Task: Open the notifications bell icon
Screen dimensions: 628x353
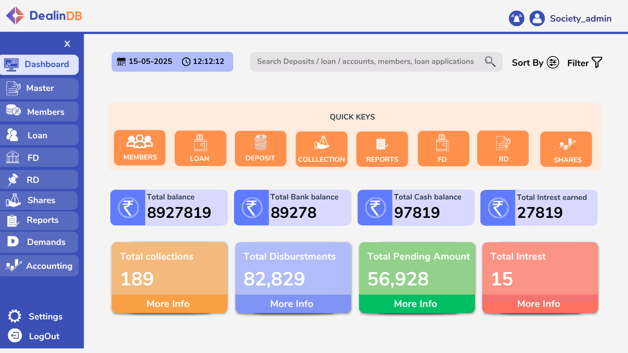Action: [x=516, y=18]
